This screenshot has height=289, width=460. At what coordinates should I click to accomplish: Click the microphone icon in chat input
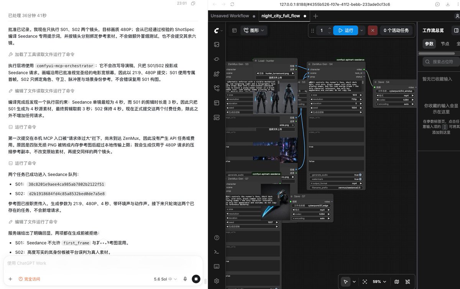coord(185,279)
